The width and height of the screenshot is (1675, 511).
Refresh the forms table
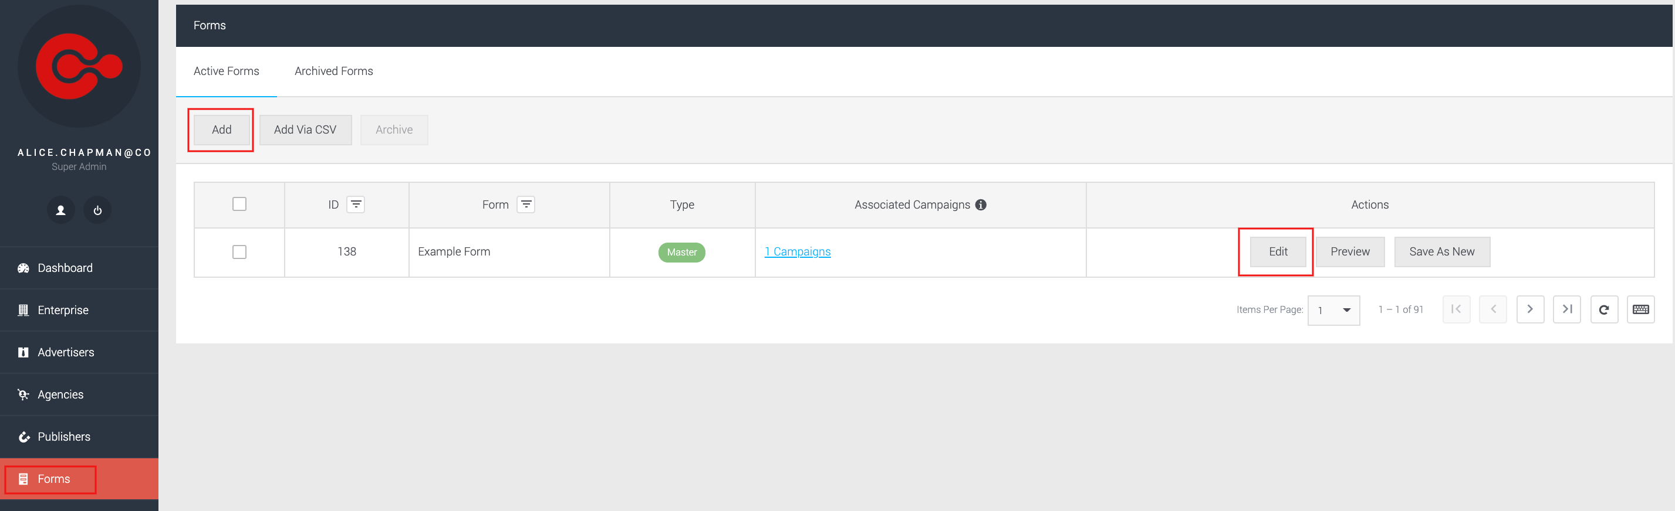1604,310
